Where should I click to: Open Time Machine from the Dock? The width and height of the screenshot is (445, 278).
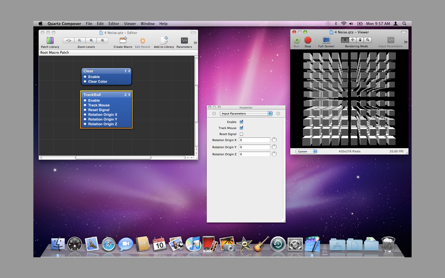(x=278, y=244)
